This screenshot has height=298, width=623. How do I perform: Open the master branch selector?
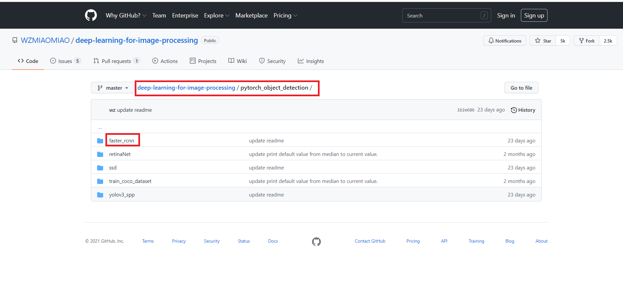113,88
